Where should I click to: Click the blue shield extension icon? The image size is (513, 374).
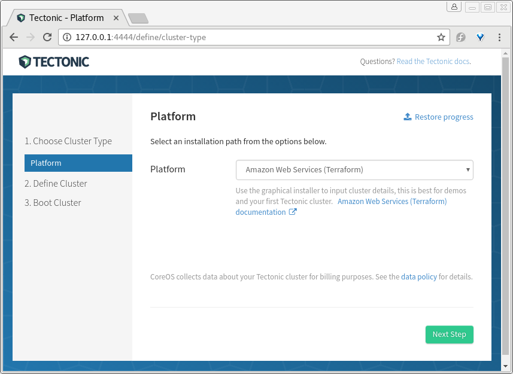pos(479,37)
